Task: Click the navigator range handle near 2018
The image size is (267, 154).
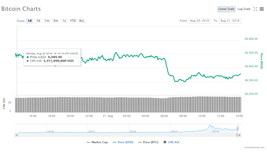Action: click(x=238, y=129)
